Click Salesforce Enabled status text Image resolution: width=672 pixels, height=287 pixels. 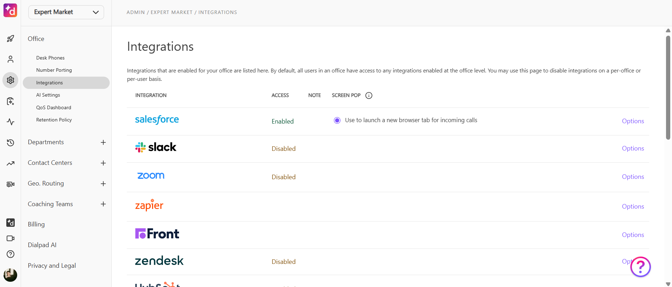click(283, 121)
